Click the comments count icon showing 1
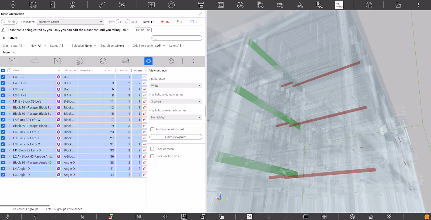The width and height of the screenshot is (431, 220). click(x=194, y=22)
